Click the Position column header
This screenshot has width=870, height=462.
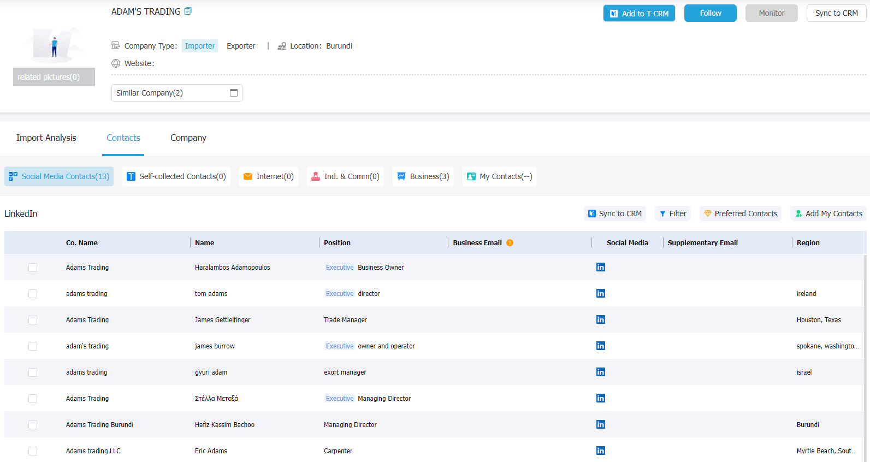(x=338, y=243)
